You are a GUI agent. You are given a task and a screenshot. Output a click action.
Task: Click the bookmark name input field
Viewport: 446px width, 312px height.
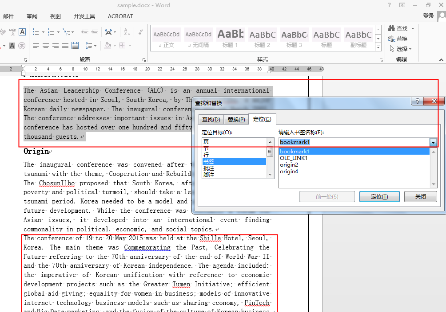(x=354, y=142)
